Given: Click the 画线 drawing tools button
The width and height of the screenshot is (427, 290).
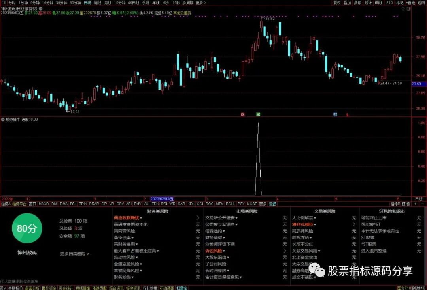Looking at the screenshot, I should (x=379, y=3).
